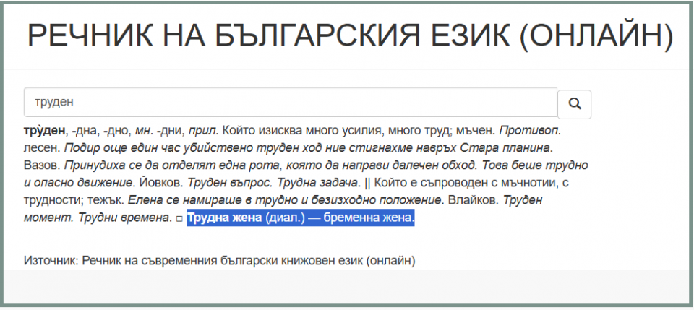694x310 pixels.
Task: Click the "||" separator in the definition
Action: (x=366, y=183)
